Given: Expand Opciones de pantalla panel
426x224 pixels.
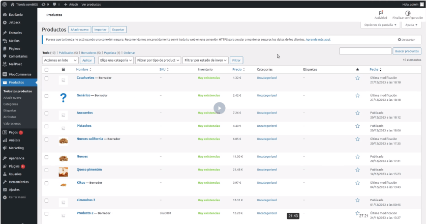Looking at the screenshot, I should 381,24.
